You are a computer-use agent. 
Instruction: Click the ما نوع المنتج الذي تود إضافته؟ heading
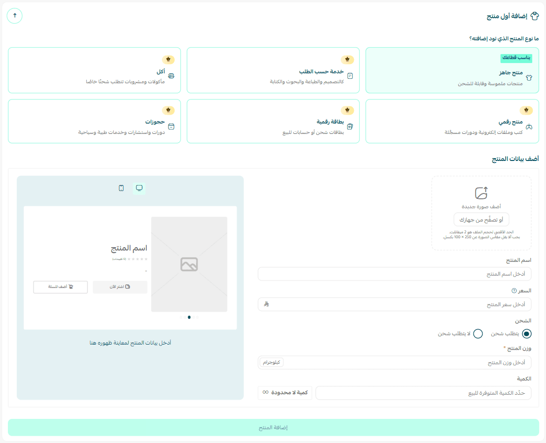[x=504, y=38]
